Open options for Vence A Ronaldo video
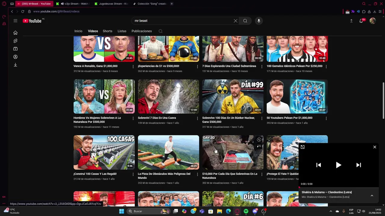The image size is (385, 216). 133,67
